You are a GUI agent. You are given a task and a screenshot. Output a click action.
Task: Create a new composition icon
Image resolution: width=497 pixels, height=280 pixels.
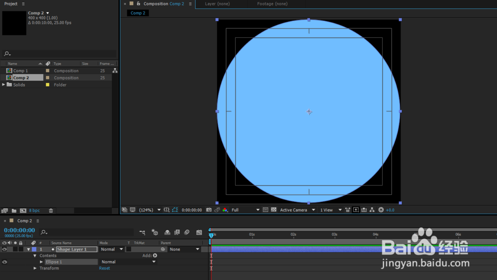[23, 210]
